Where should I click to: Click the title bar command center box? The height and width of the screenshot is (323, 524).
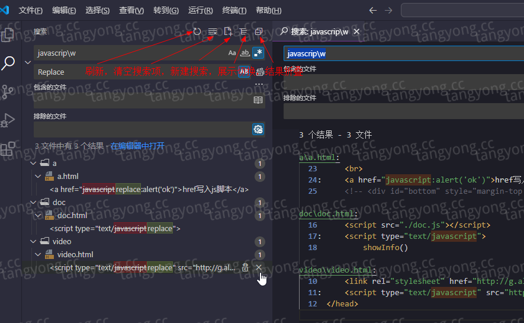click(x=462, y=10)
